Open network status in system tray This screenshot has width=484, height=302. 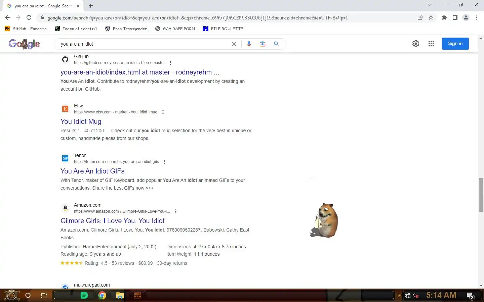click(408, 295)
